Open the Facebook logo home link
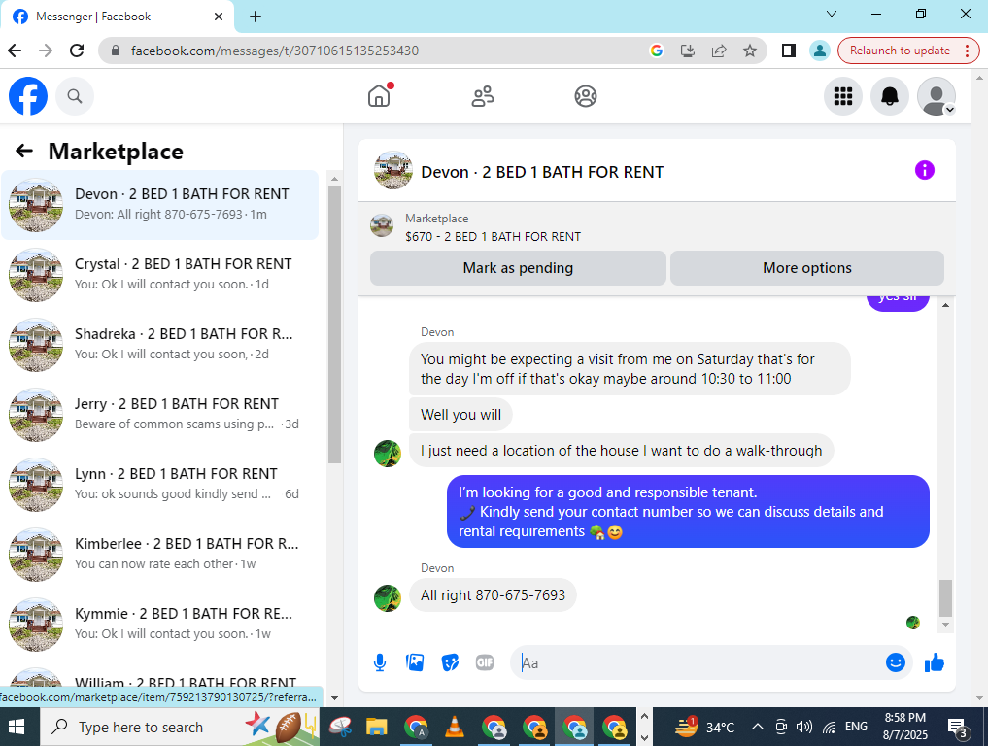Image resolution: width=988 pixels, height=746 pixels. click(28, 96)
